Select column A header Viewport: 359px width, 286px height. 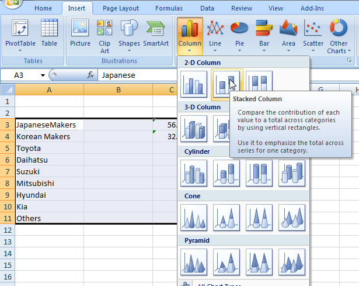[49, 89]
